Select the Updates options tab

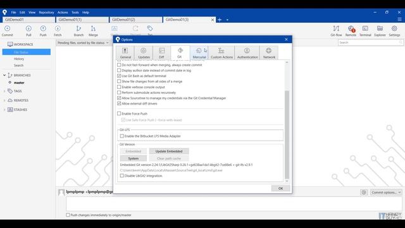[144, 53]
